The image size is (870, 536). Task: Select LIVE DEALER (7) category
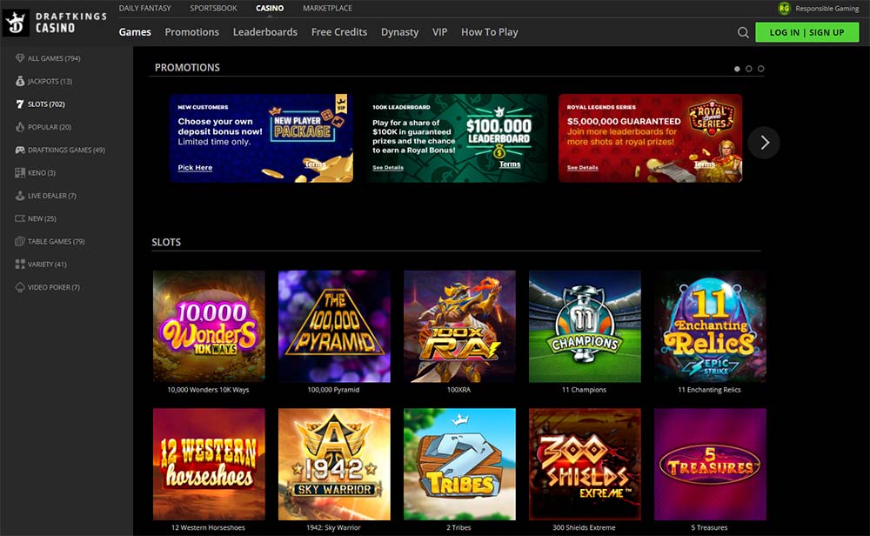pyautogui.click(x=52, y=196)
